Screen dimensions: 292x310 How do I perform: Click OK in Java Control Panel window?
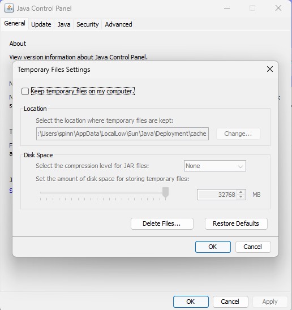pyautogui.click(x=191, y=302)
